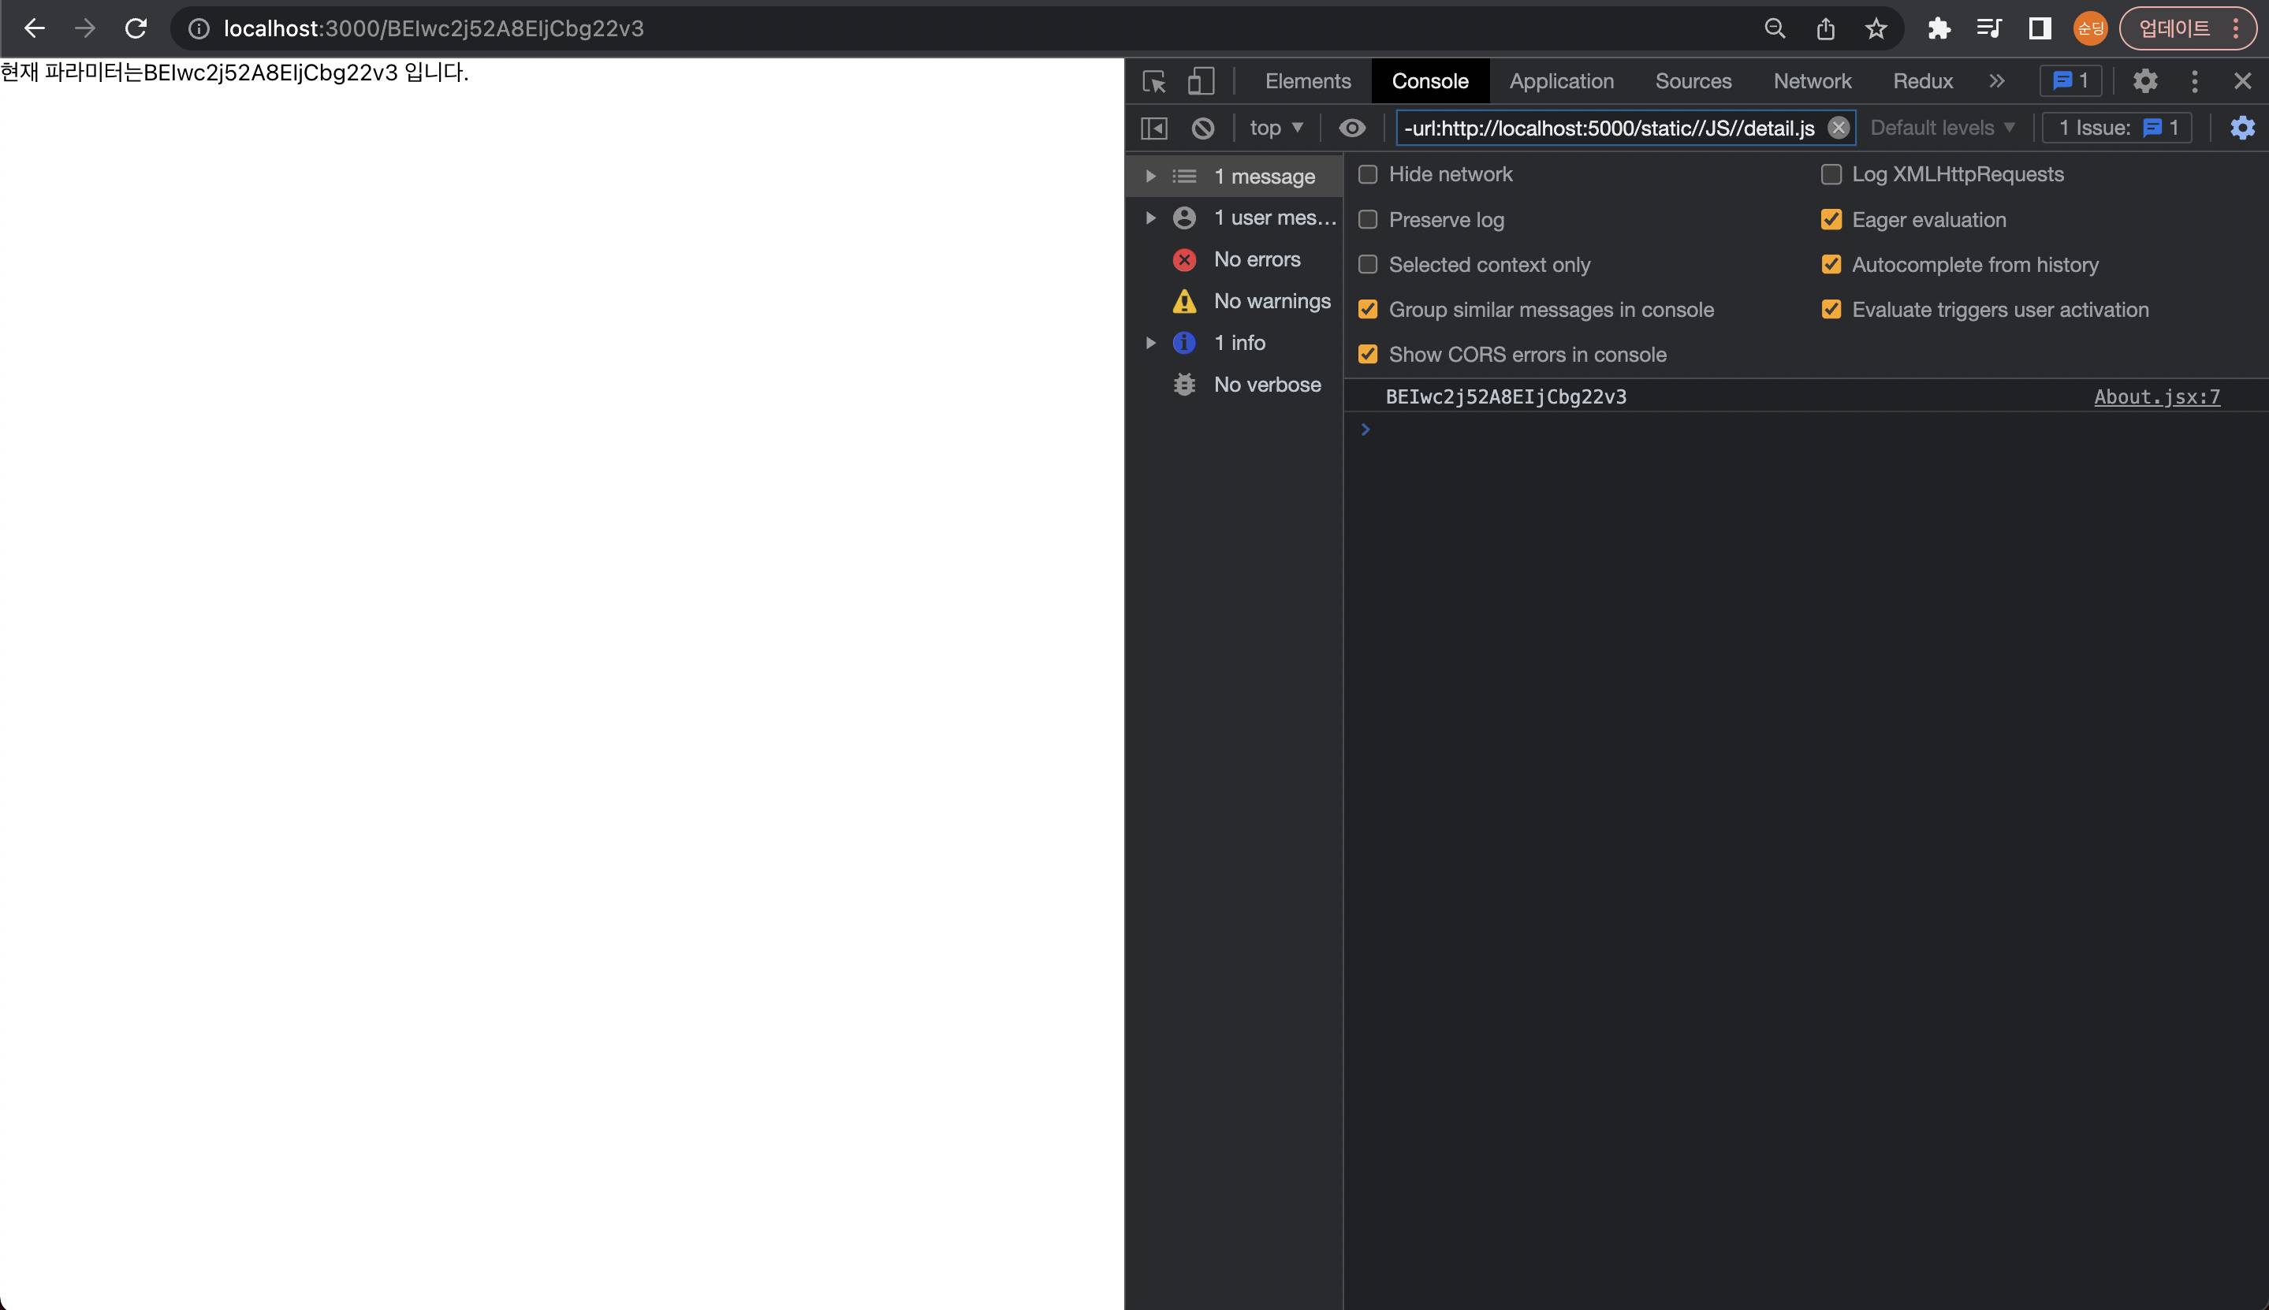The width and height of the screenshot is (2269, 1310).
Task: Toggle the device toolbar icon
Action: [1201, 81]
